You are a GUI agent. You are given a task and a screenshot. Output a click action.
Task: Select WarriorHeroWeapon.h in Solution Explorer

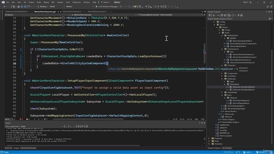[x=241, y=101]
